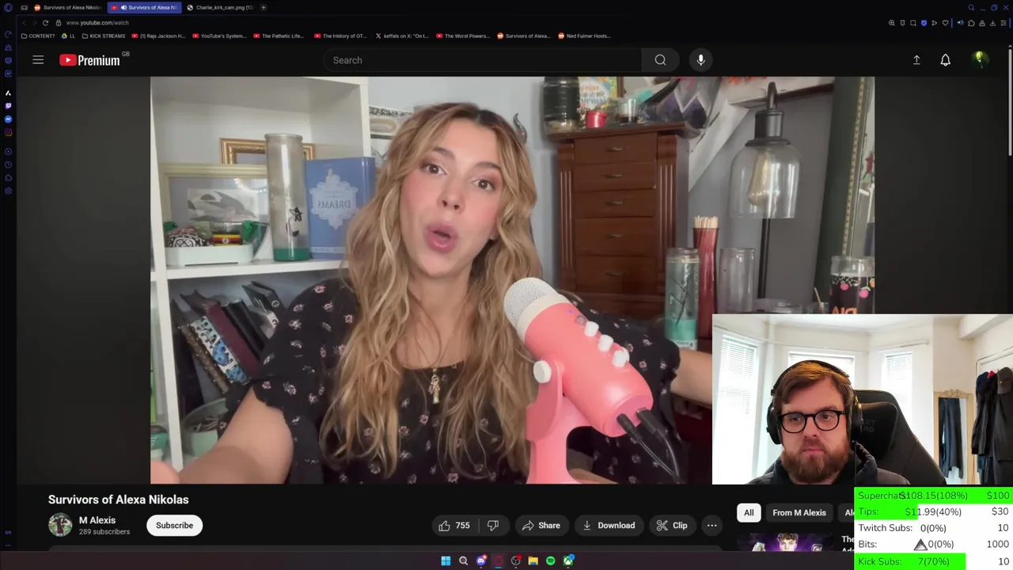Screen dimensions: 1013x570
Task: Switch to first Survivors of Alexa tab
Action: point(66,8)
